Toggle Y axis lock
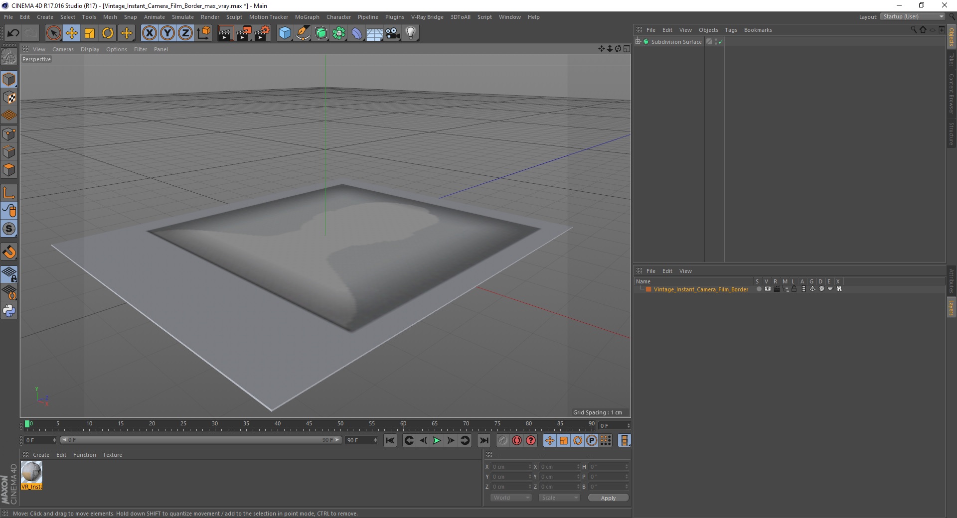This screenshot has height=518, width=957. pyautogui.click(x=167, y=33)
